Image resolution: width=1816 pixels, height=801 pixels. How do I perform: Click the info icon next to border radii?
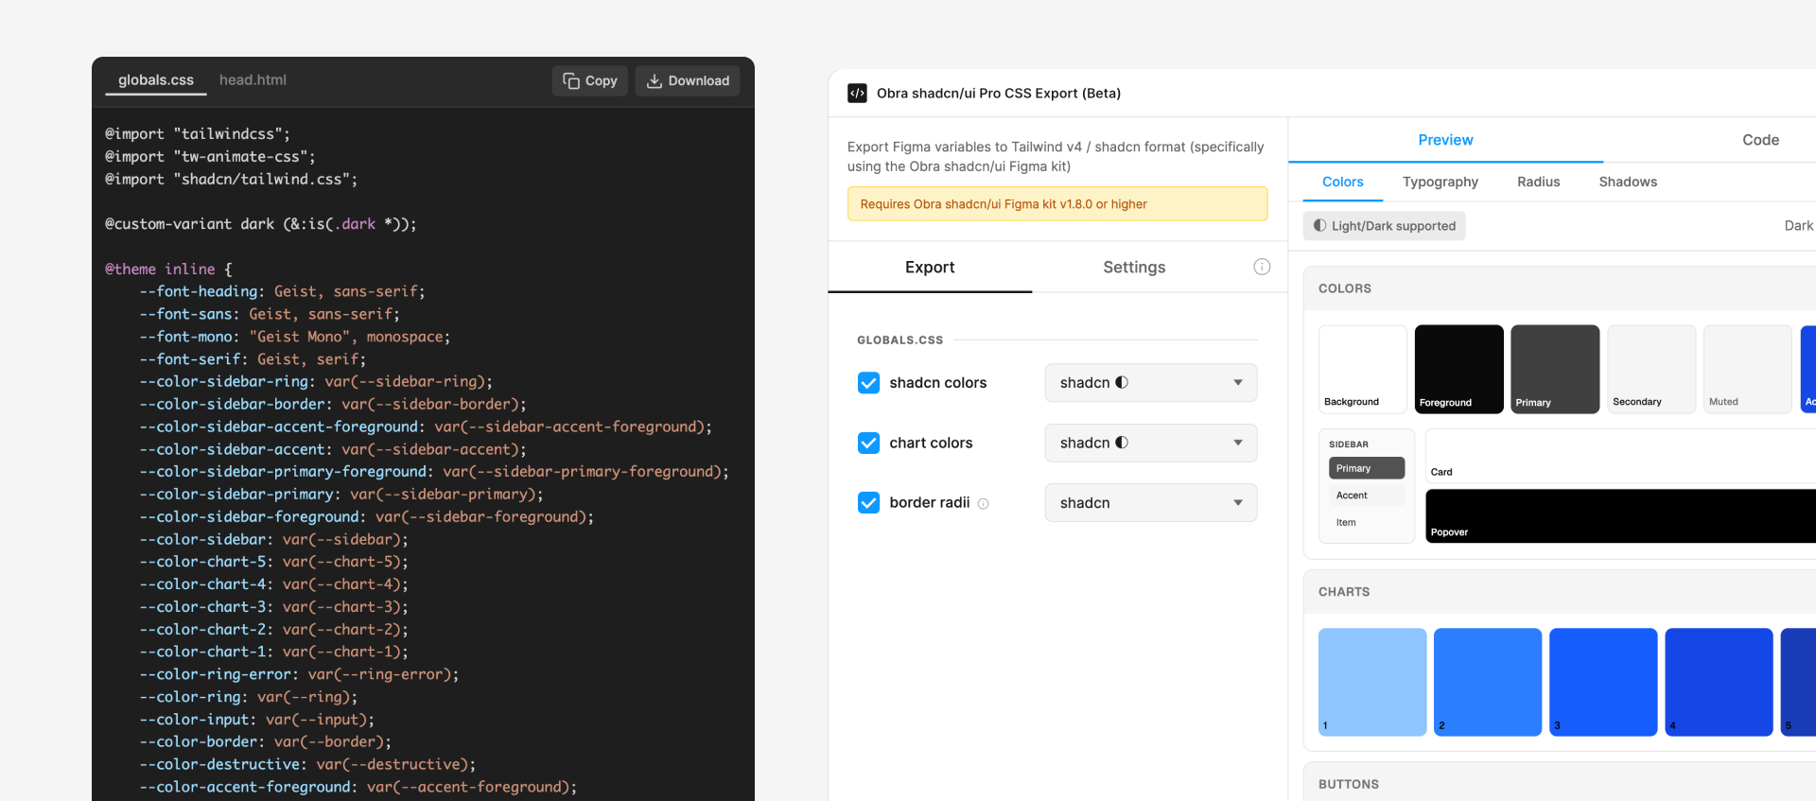pos(984,504)
